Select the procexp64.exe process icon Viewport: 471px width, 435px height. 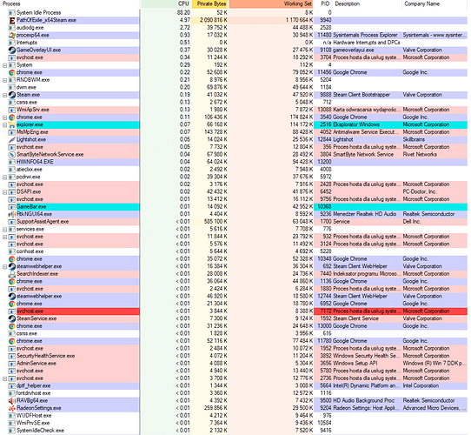pyautogui.click(x=11, y=35)
